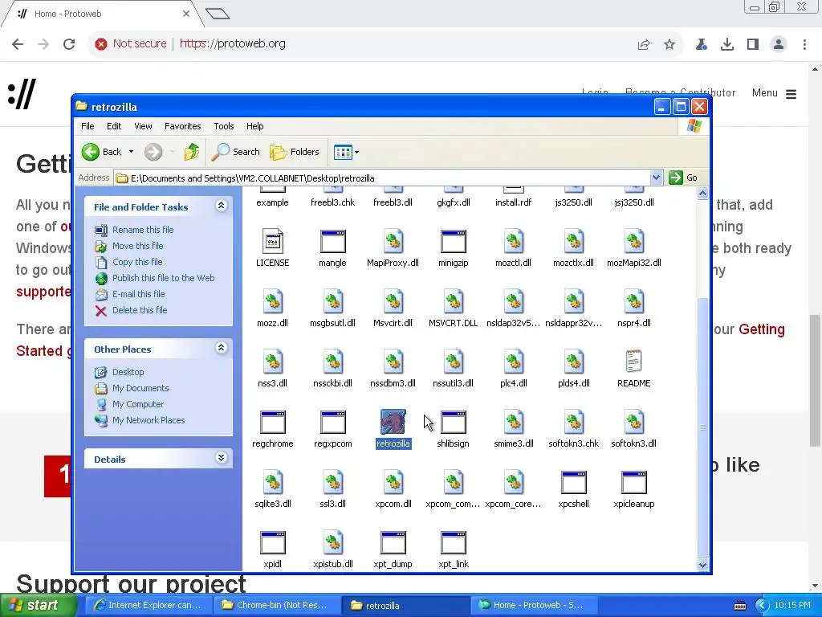
Task: Select the xpistub.dll file icon
Action: point(333,542)
